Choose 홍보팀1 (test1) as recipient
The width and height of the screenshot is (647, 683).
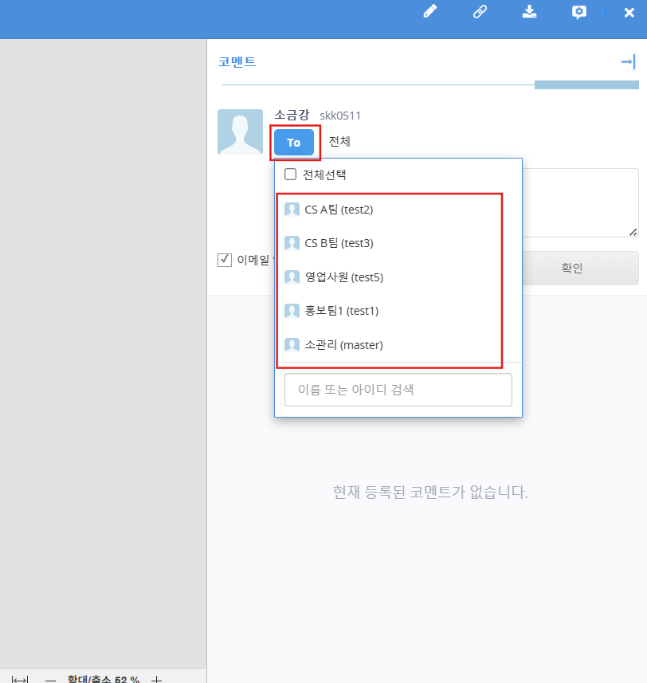(339, 311)
